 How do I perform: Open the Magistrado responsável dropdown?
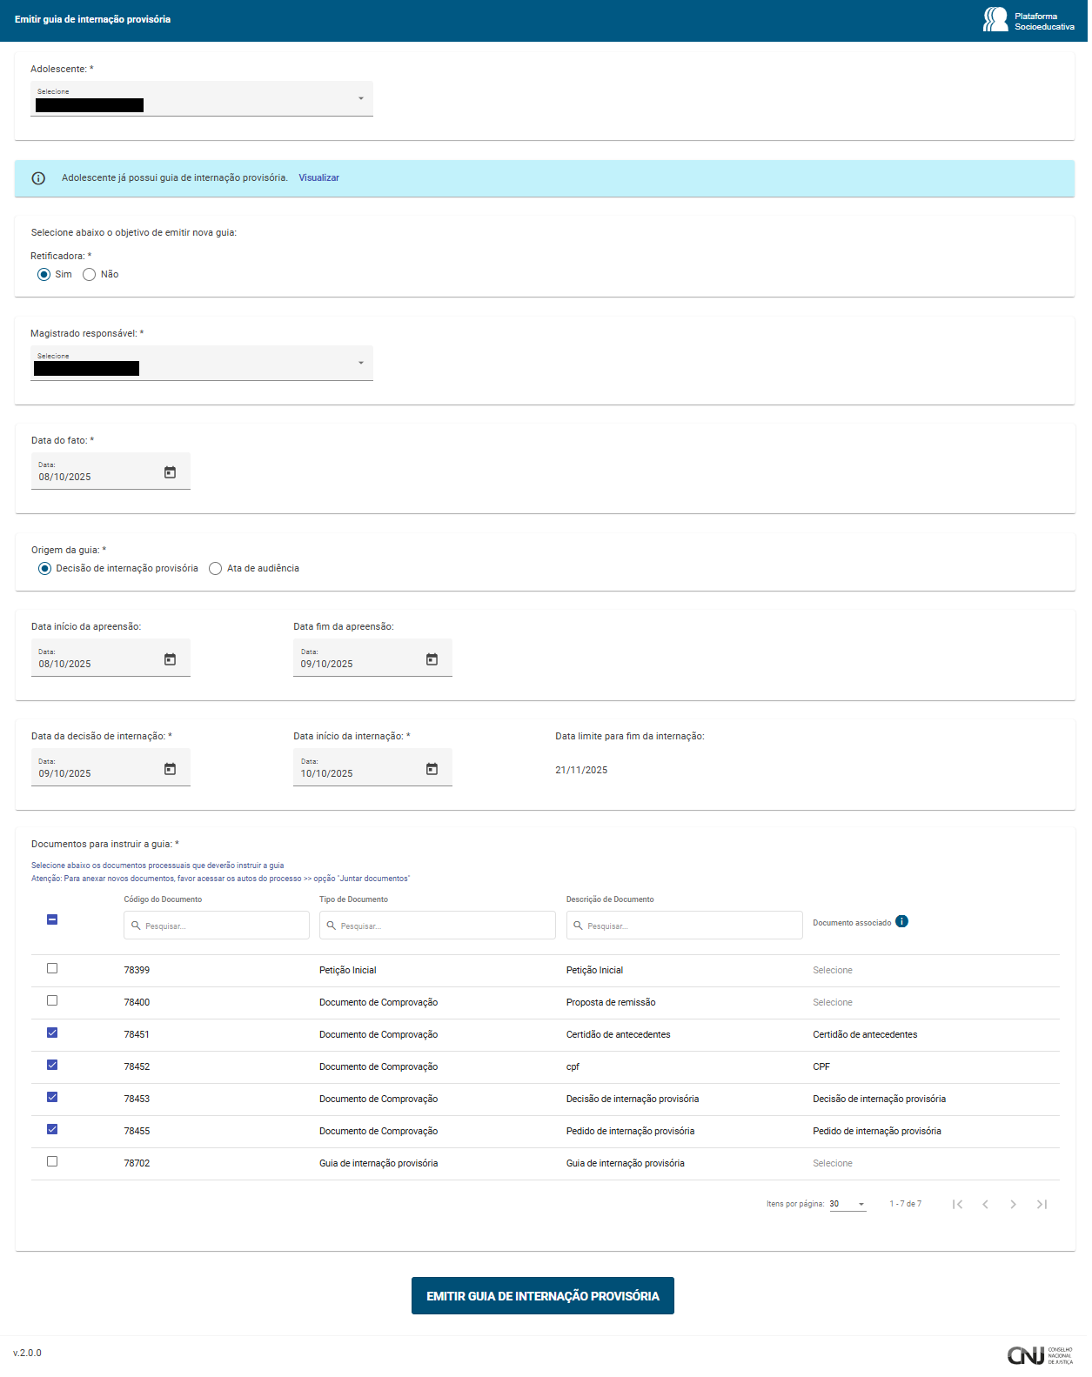click(x=202, y=363)
